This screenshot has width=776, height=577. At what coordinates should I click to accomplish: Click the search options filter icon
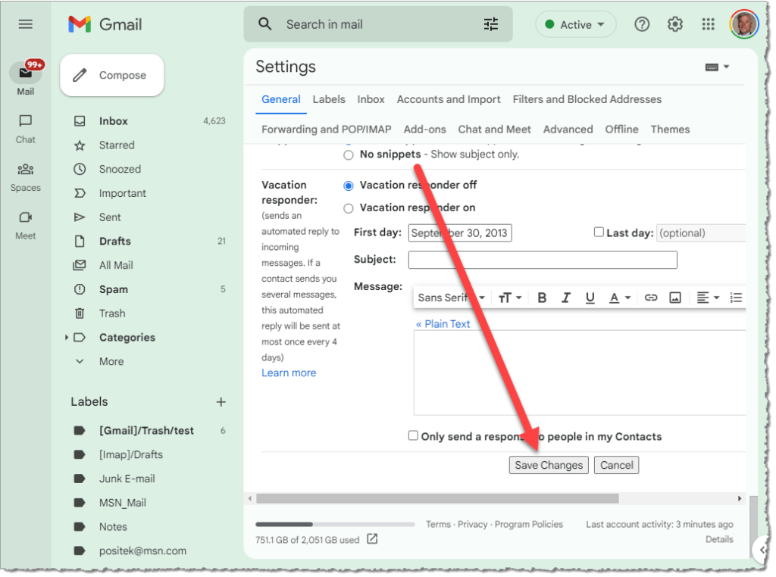pos(491,24)
